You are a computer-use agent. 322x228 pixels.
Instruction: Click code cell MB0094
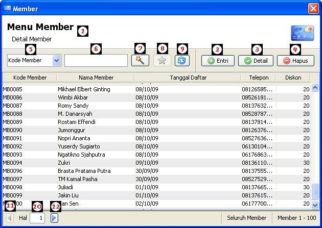click(13, 163)
